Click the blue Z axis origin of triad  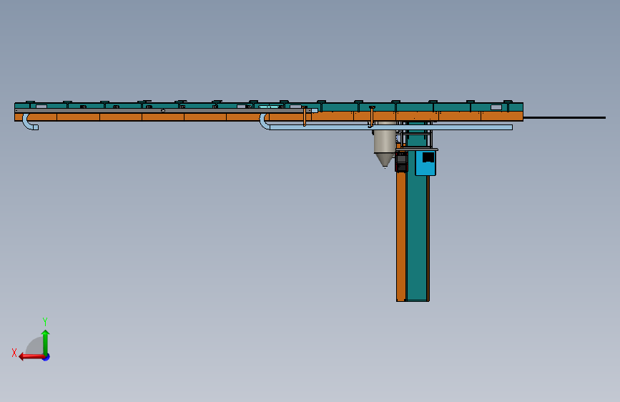click(x=46, y=357)
